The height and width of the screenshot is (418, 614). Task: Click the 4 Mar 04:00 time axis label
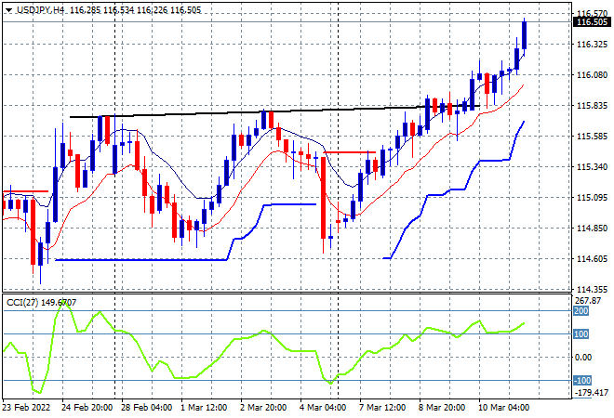[324, 408]
